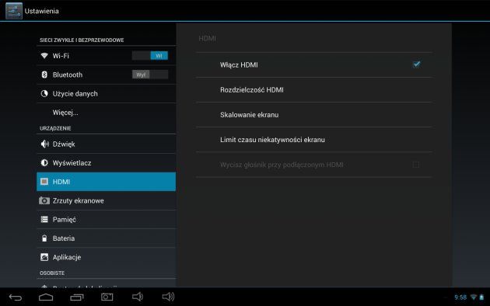Tap the Back navigation button
The width and height of the screenshot is (490, 306).
[16, 297]
